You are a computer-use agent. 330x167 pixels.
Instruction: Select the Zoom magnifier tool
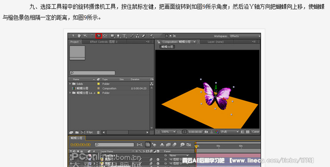(x=85, y=36)
